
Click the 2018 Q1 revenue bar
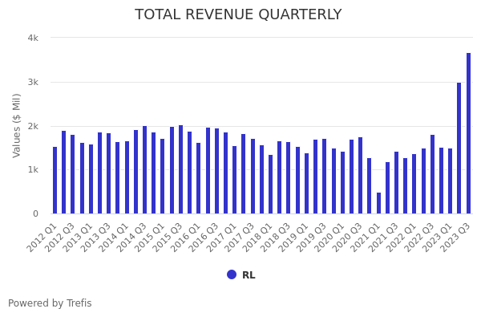[x=271, y=185]
